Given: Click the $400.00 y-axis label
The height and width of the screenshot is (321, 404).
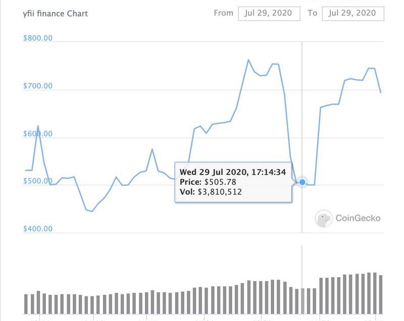Looking at the screenshot, I should click(38, 229).
